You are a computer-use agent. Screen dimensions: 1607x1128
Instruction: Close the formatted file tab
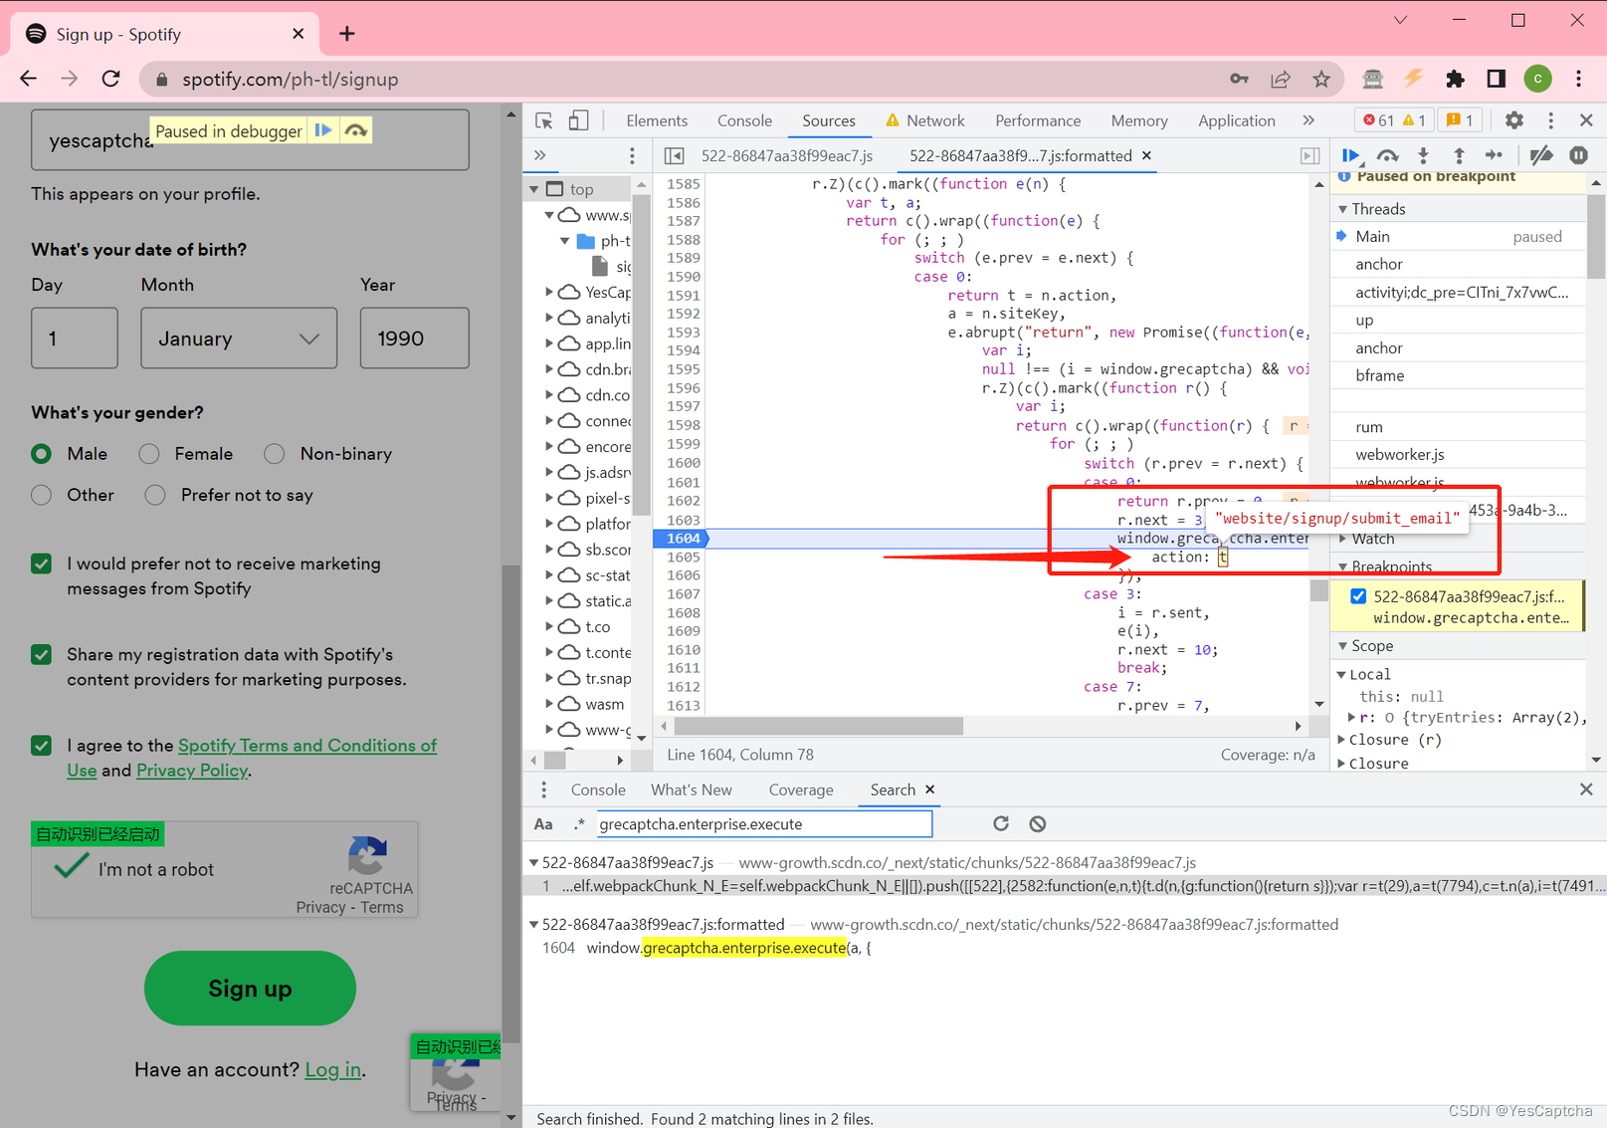pos(1146,155)
